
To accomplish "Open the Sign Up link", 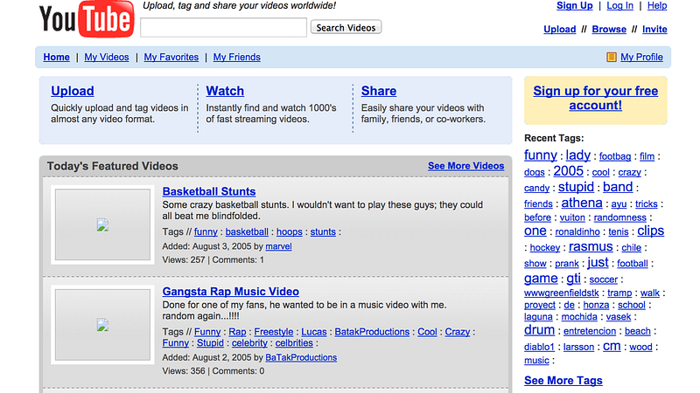I will 575,6.
